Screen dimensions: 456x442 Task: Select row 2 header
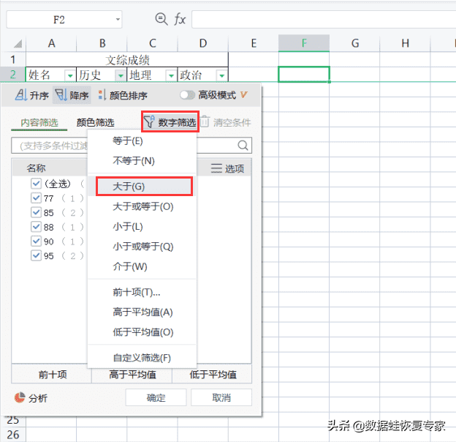tap(13, 75)
